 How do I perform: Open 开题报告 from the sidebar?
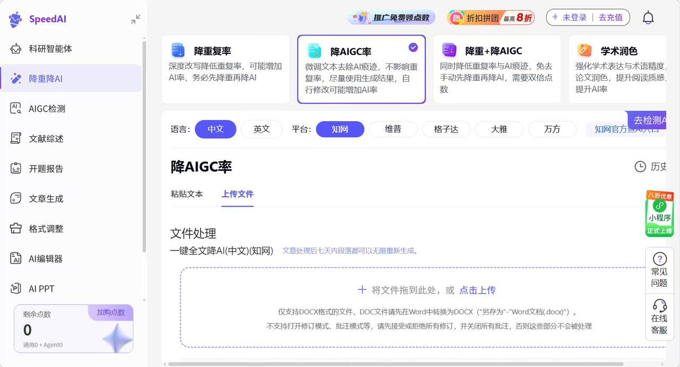pyautogui.click(x=71, y=169)
